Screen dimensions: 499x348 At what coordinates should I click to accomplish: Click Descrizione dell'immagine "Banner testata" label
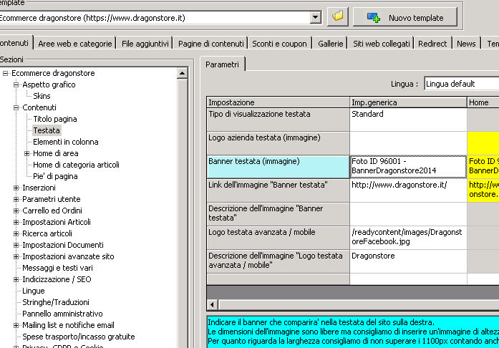(x=278, y=214)
